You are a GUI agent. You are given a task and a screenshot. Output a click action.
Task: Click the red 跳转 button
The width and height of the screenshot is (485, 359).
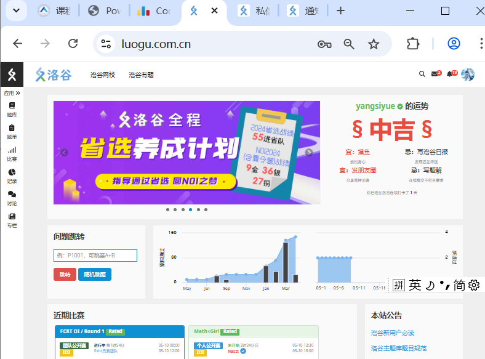pos(65,275)
